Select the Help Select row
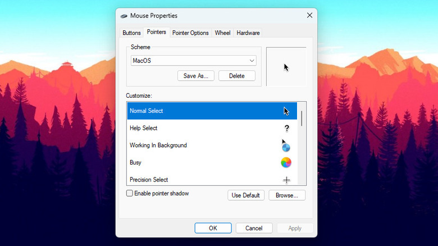Image resolution: width=438 pixels, height=246 pixels. pos(212,128)
